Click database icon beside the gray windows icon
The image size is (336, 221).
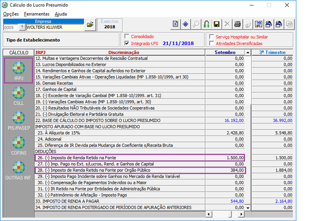(x=279, y=24)
